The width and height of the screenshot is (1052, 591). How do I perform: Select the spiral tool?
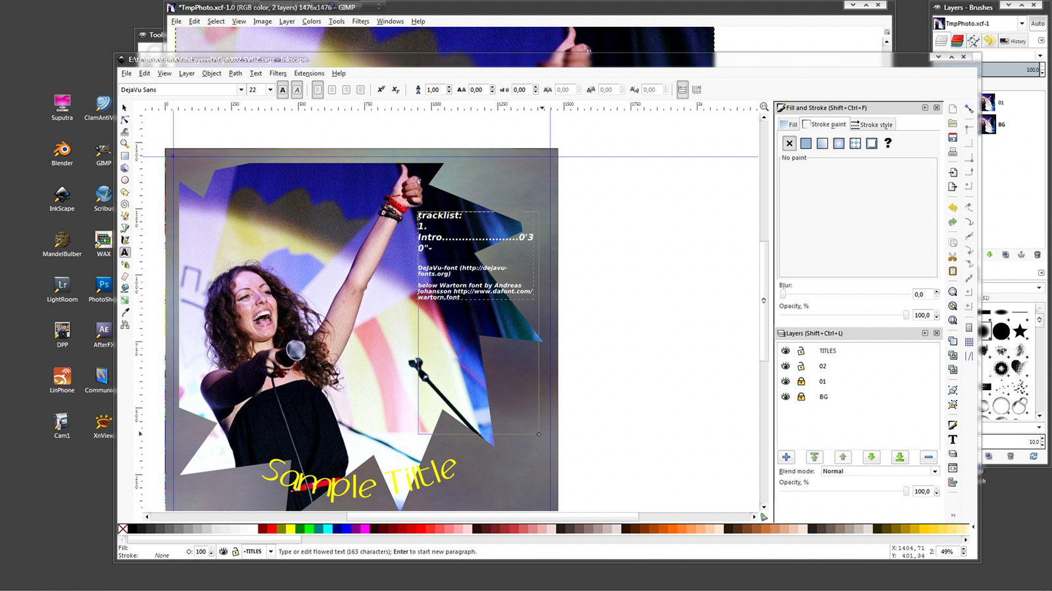125,204
